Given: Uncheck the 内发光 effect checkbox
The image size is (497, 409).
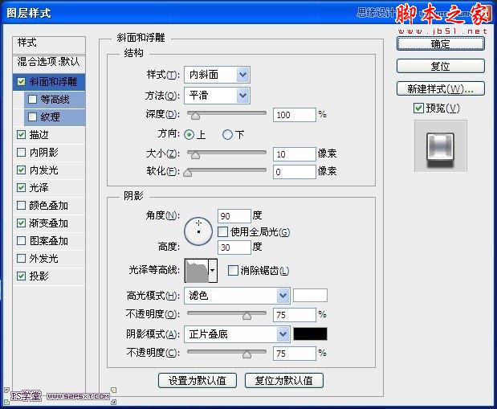Looking at the screenshot, I should click(x=21, y=170).
